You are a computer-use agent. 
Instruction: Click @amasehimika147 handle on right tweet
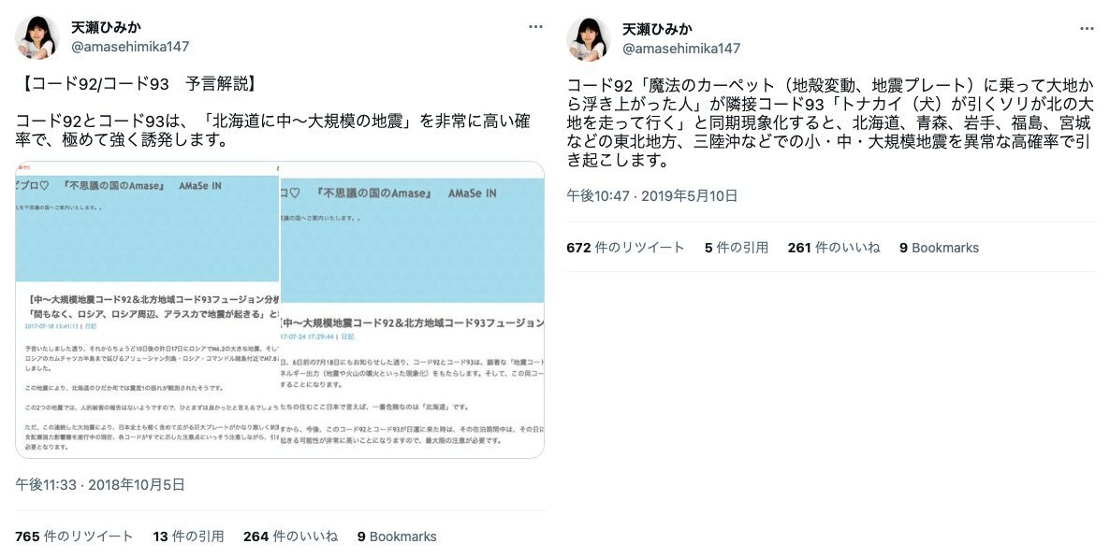click(681, 49)
